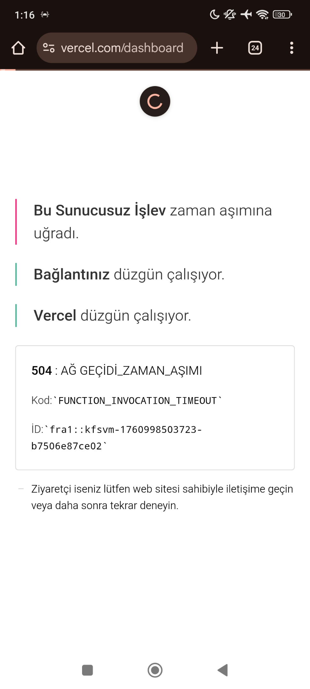Tap the page reload spinner circle

[155, 101]
